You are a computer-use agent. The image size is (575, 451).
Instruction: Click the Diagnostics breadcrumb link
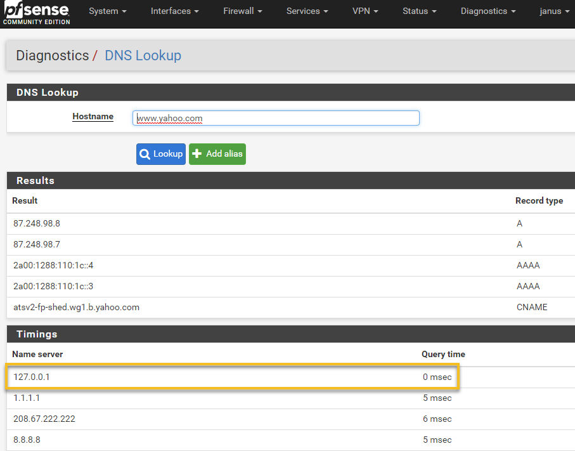(x=52, y=56)
